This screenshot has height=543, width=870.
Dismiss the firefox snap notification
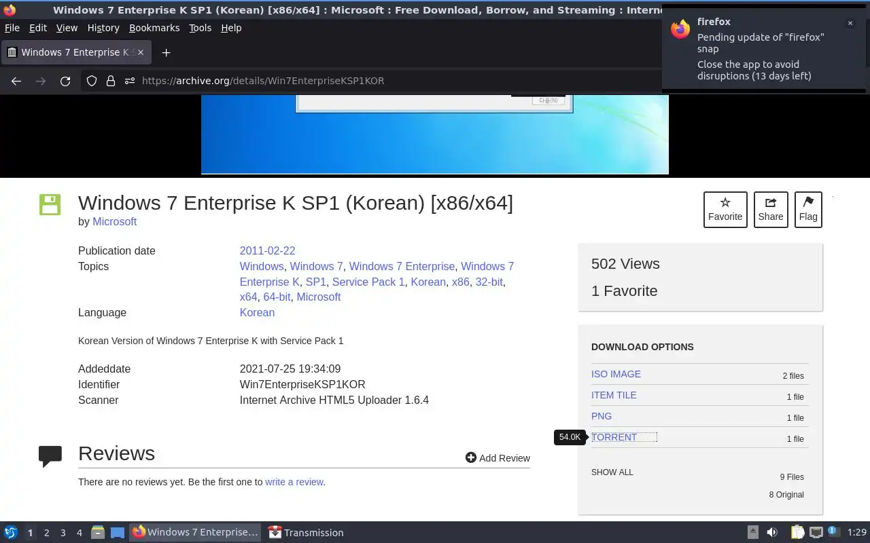(850, 23)
